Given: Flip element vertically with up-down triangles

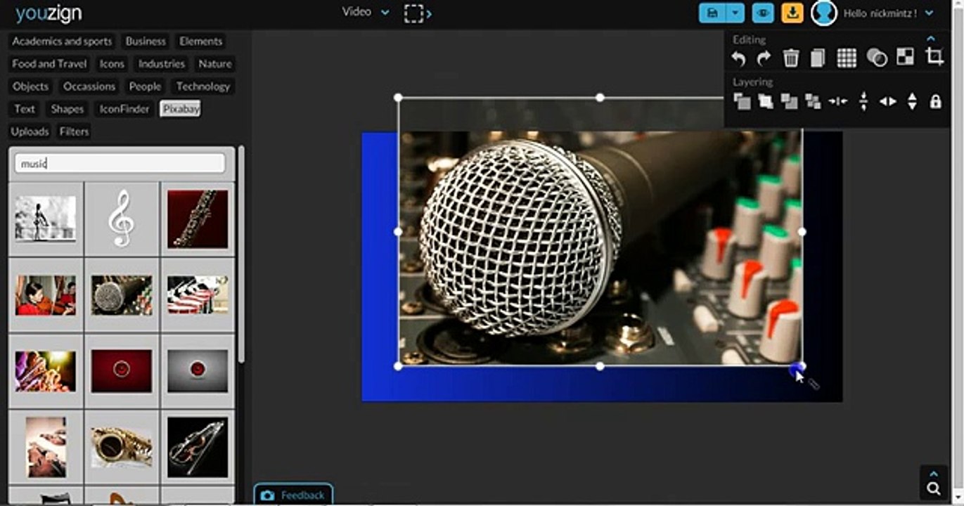Looking at the screenshot, I should 912,101.
